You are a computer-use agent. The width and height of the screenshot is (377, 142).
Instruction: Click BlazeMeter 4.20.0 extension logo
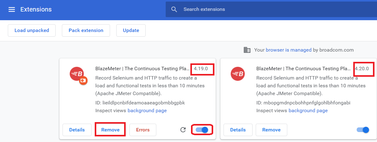238,74
